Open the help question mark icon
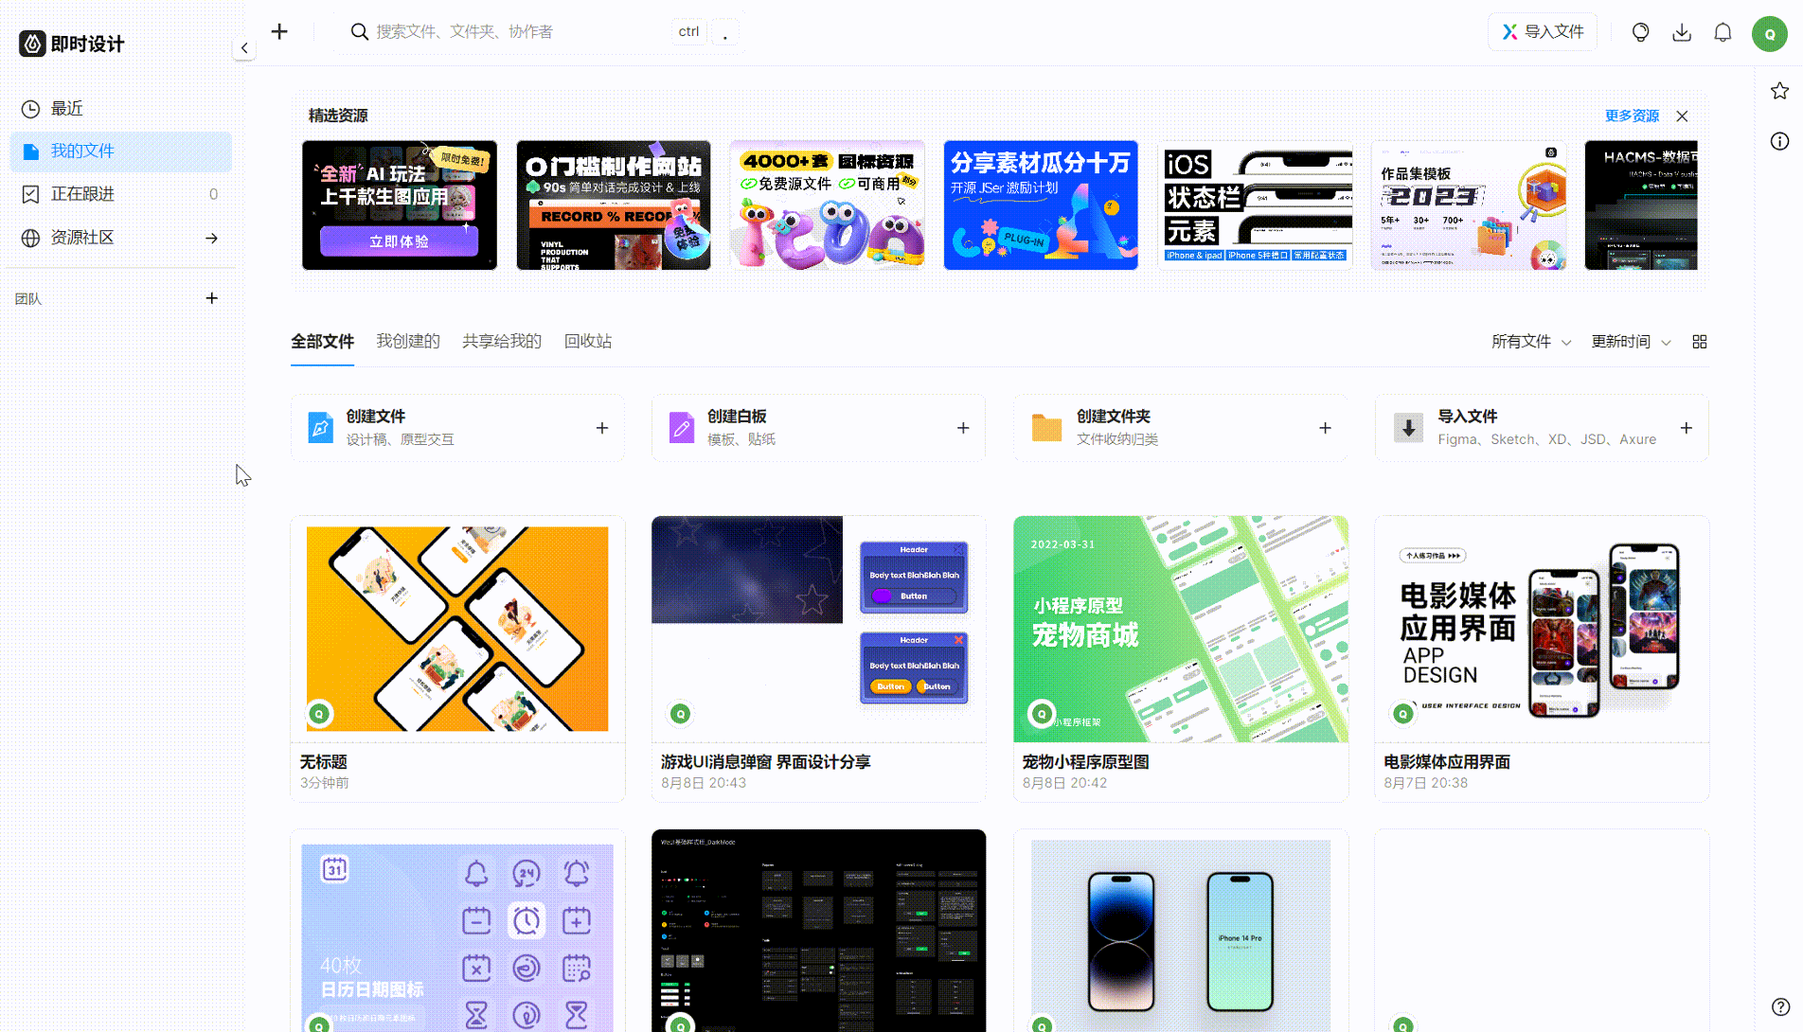Viewport: 1803px width, 1032px height. tap(1780, 1006)
